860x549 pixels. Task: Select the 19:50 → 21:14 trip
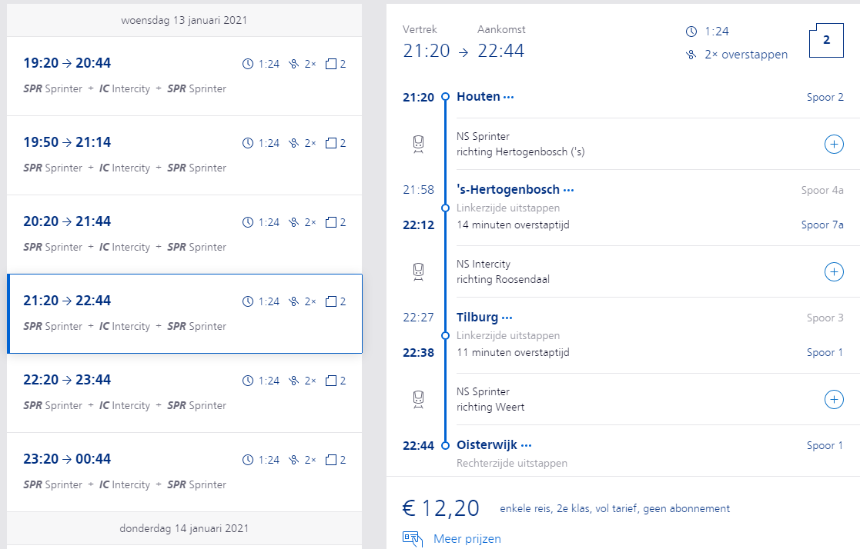coord(184,155)
